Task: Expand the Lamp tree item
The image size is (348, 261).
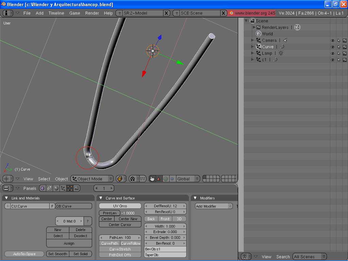Action: [x=253, y=53]
